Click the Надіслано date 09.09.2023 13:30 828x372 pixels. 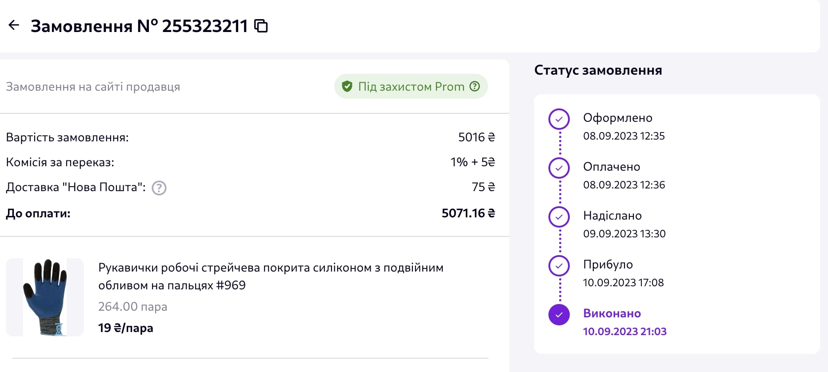click(624, 234)
